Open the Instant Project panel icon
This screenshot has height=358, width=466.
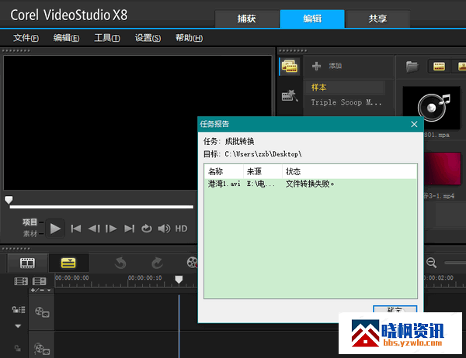click(x=290, y=97)
